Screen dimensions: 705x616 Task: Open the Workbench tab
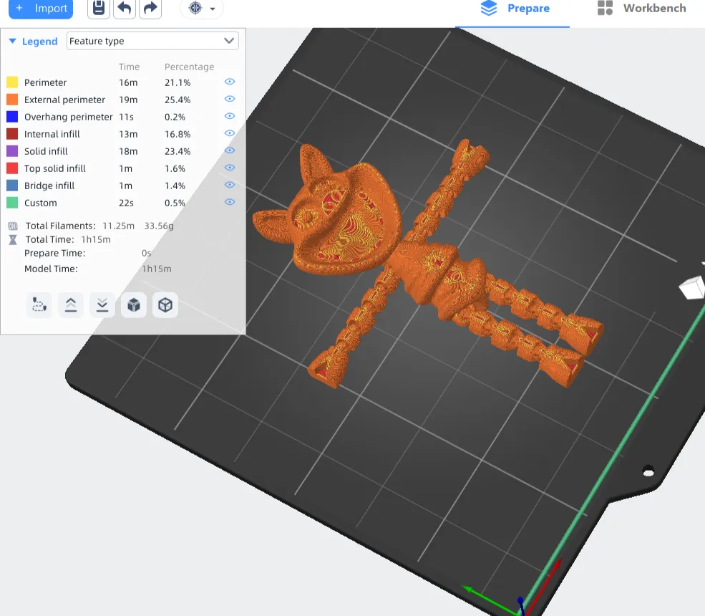coord(641,8)
